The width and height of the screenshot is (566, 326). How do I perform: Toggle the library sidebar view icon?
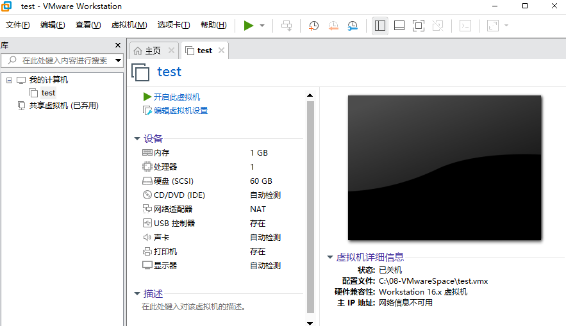point(380,26)
